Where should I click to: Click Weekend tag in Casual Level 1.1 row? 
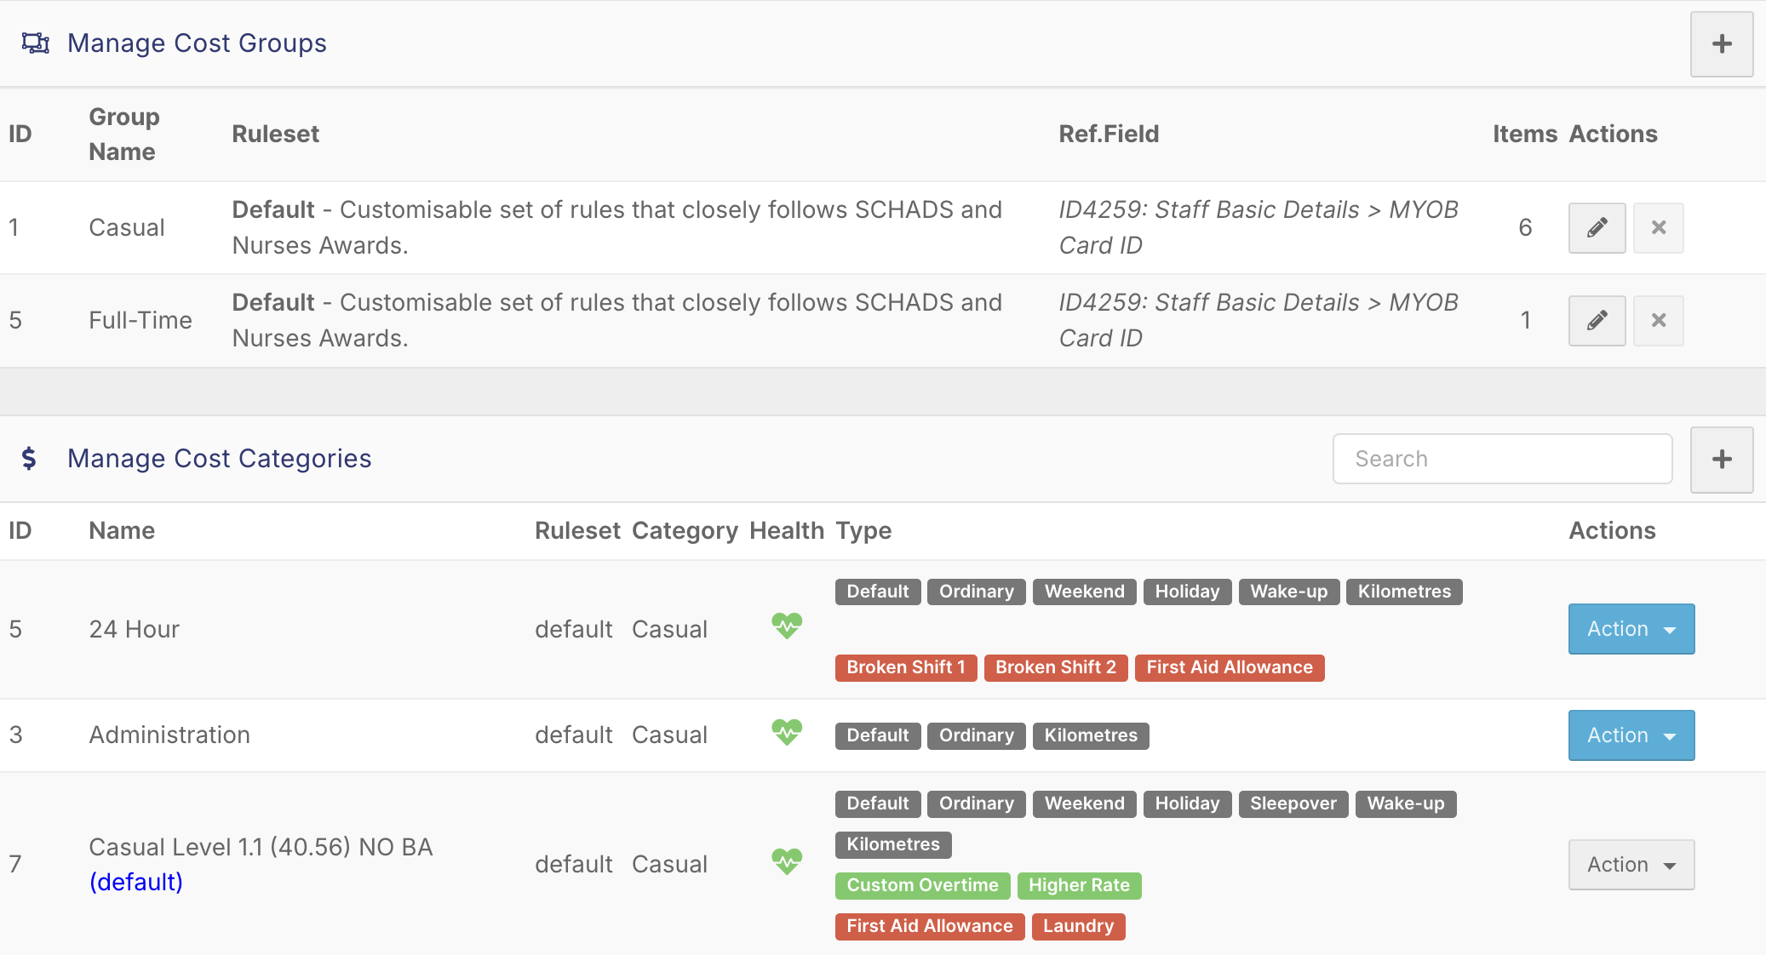click(x=1084, y=803)
